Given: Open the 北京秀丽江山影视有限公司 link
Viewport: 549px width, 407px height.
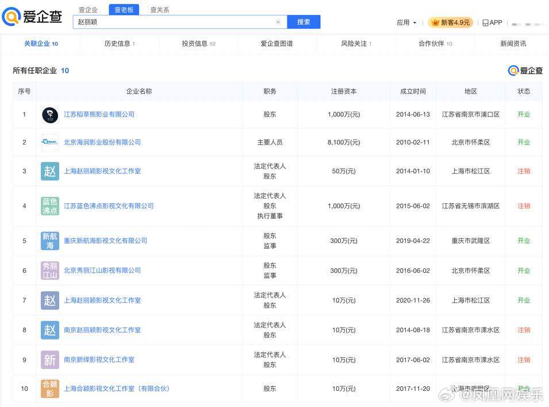Looking at the screenshot, I should [102, 271].
